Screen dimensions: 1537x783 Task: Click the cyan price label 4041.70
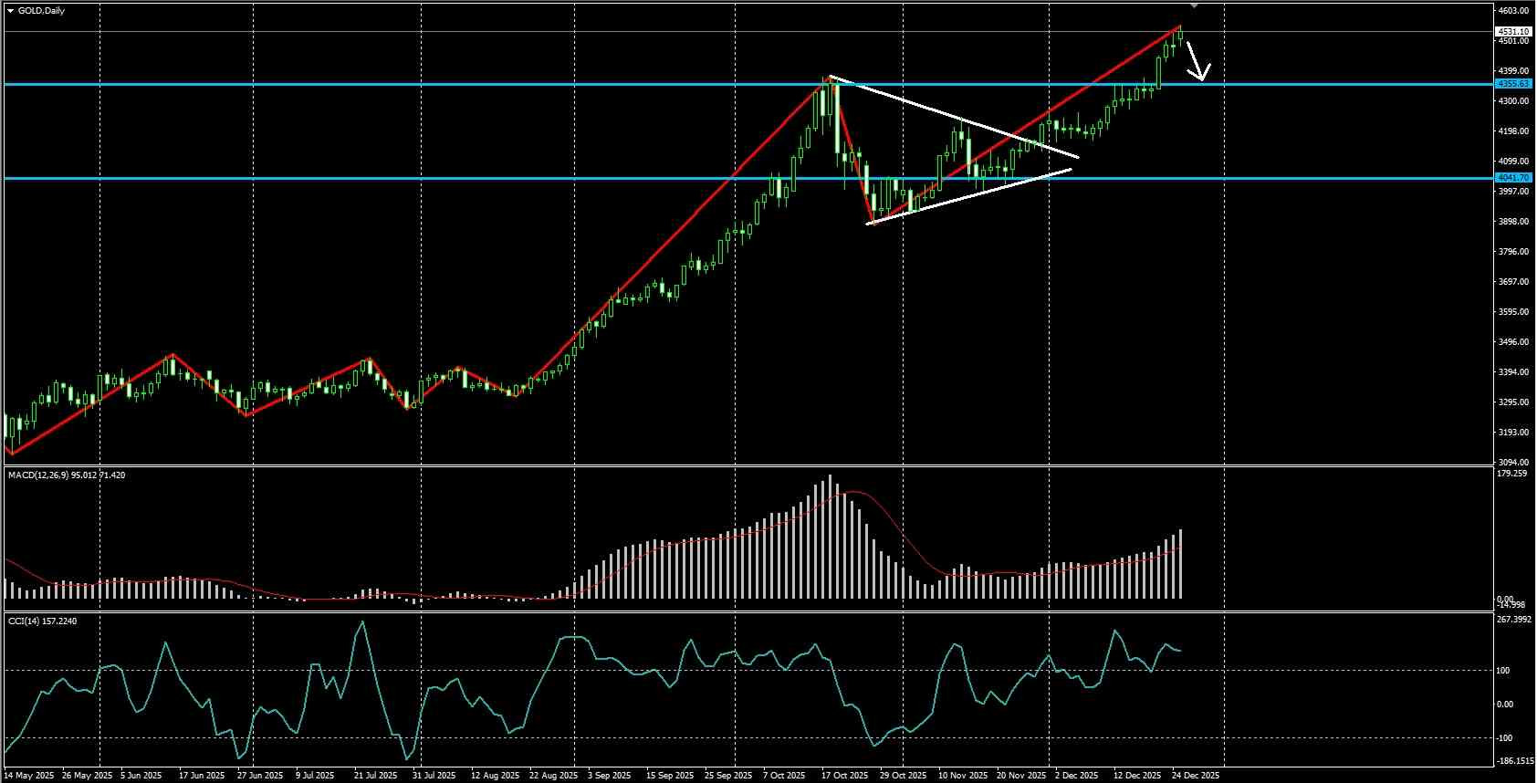(x=1513, y=177)
